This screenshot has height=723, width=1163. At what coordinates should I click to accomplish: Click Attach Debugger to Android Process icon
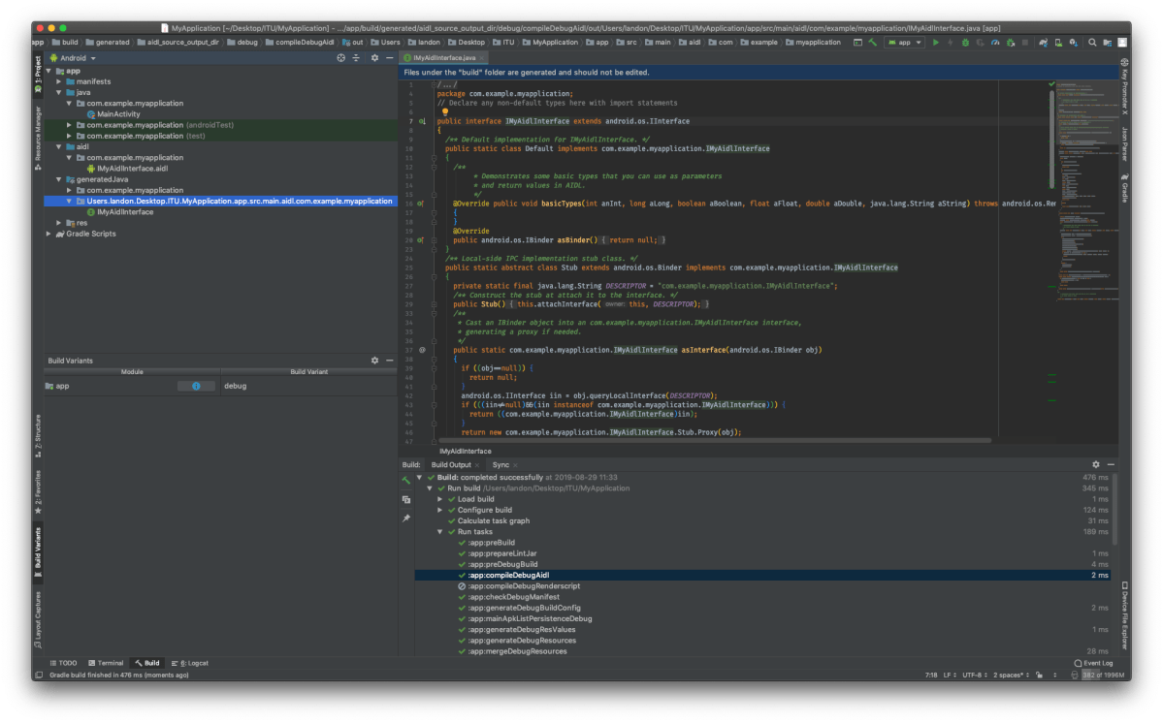(x=1010, y=43)
